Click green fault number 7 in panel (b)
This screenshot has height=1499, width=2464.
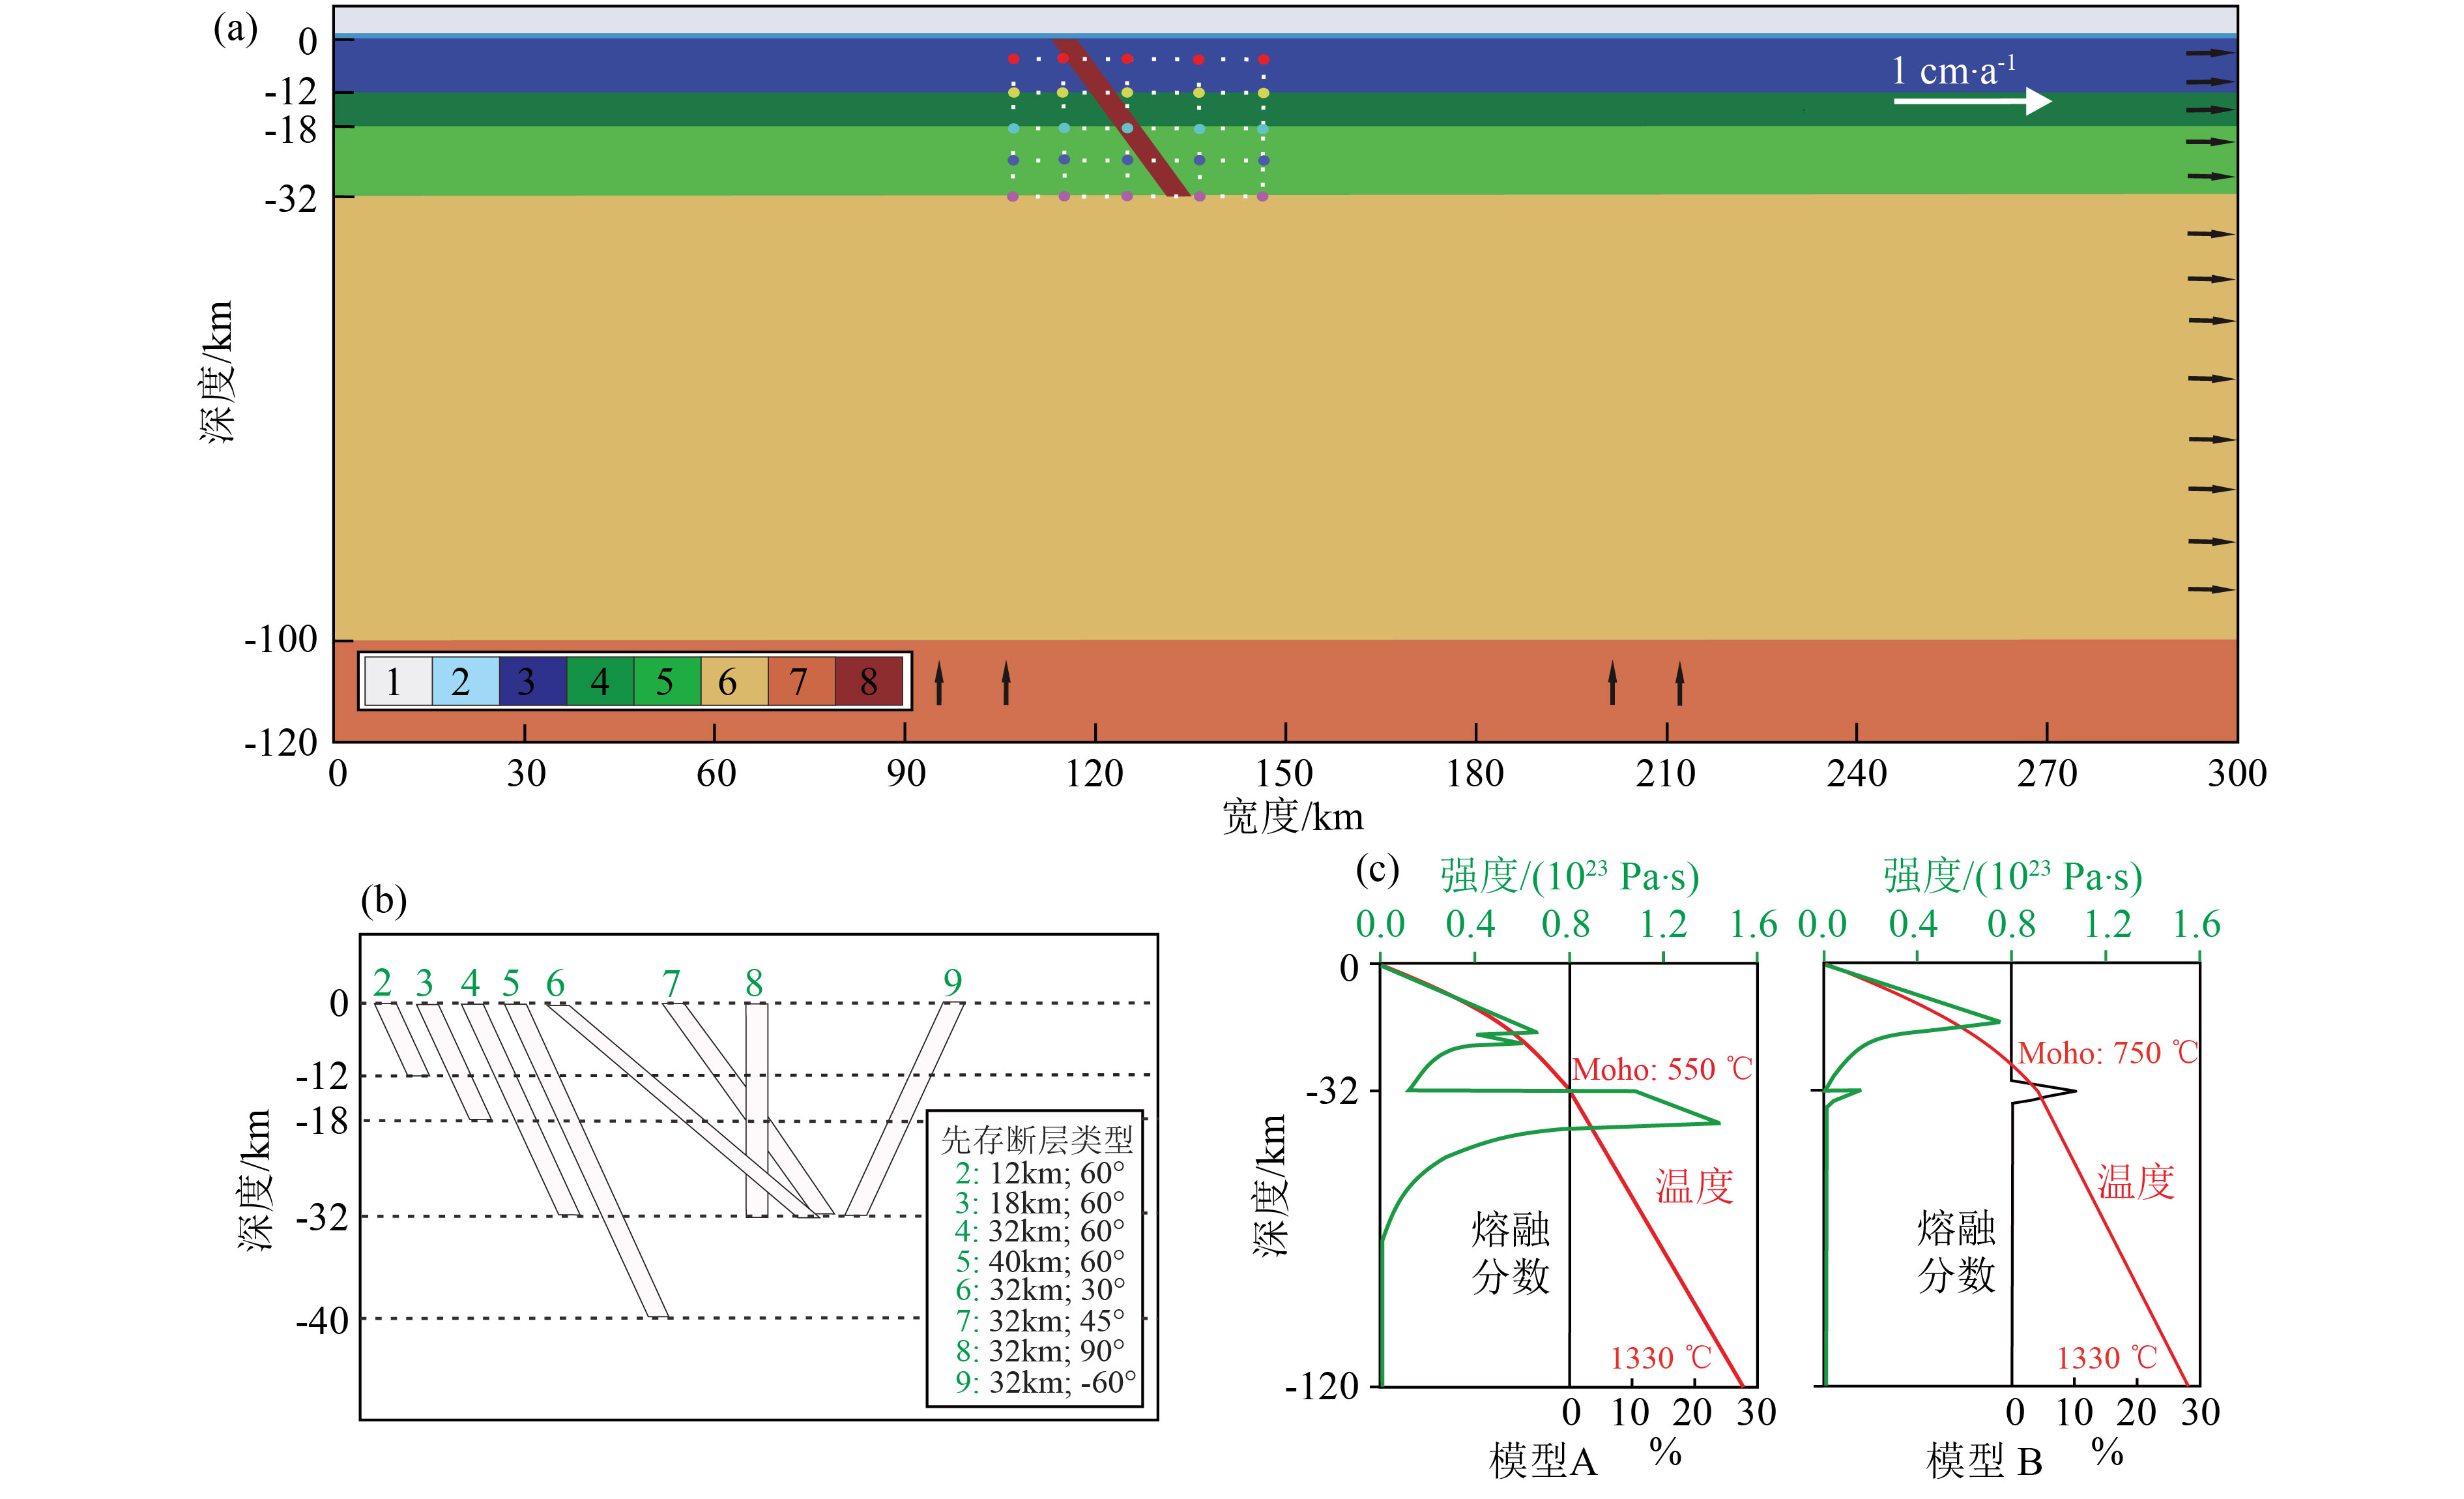tap(671, 983)
